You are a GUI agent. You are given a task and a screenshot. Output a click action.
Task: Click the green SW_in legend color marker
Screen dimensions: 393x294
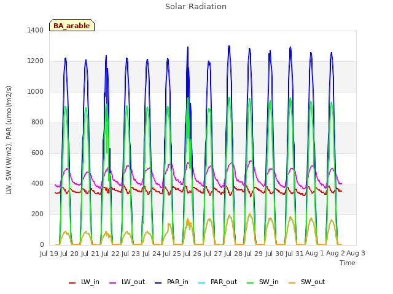tap(251, 283)
